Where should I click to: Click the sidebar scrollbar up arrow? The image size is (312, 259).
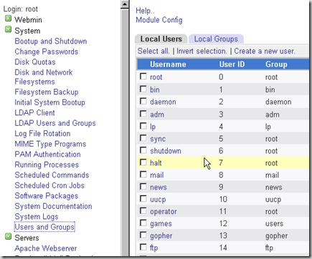(x=125, y=4)
